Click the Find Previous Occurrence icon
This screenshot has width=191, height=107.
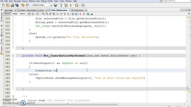tap(47, 14)
